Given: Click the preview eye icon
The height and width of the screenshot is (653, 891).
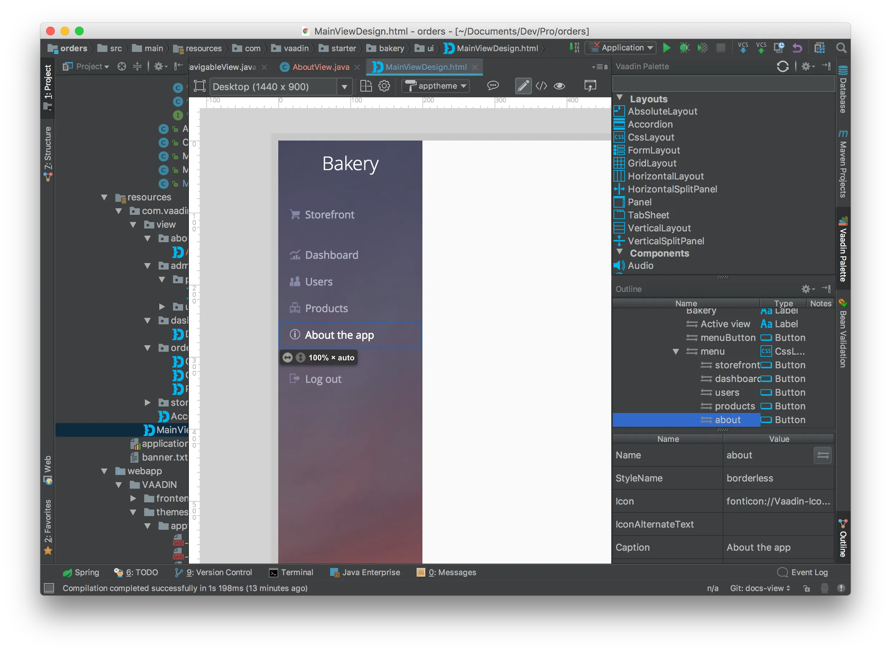Looking at the screenshot, I should [559, 86].
